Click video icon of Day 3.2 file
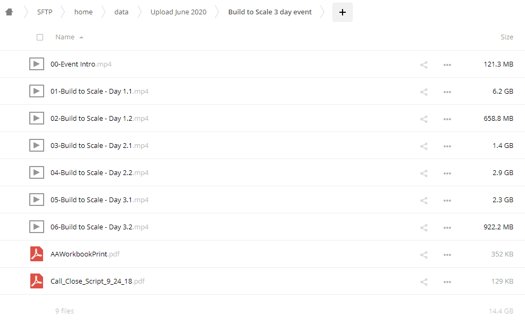The width and height of the screenshot is (525, 323). pyautogui.click(x=37, y=227)
